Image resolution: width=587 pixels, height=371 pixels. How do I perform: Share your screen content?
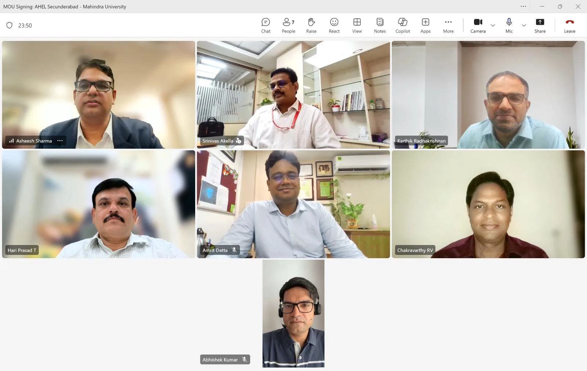click(x=540, y=26)
